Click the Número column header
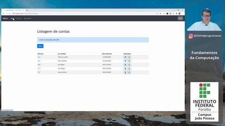225x126 pixels. [41, 54]
